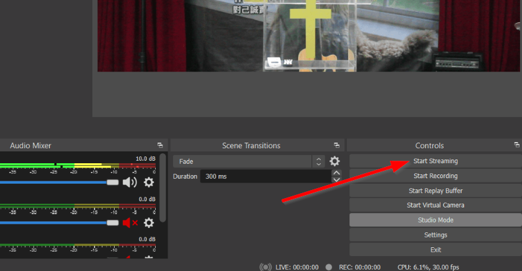Open first audio source gear settings
Image resolution: width=522 pixels, height=271 pixels.
(x=149, y=183)
